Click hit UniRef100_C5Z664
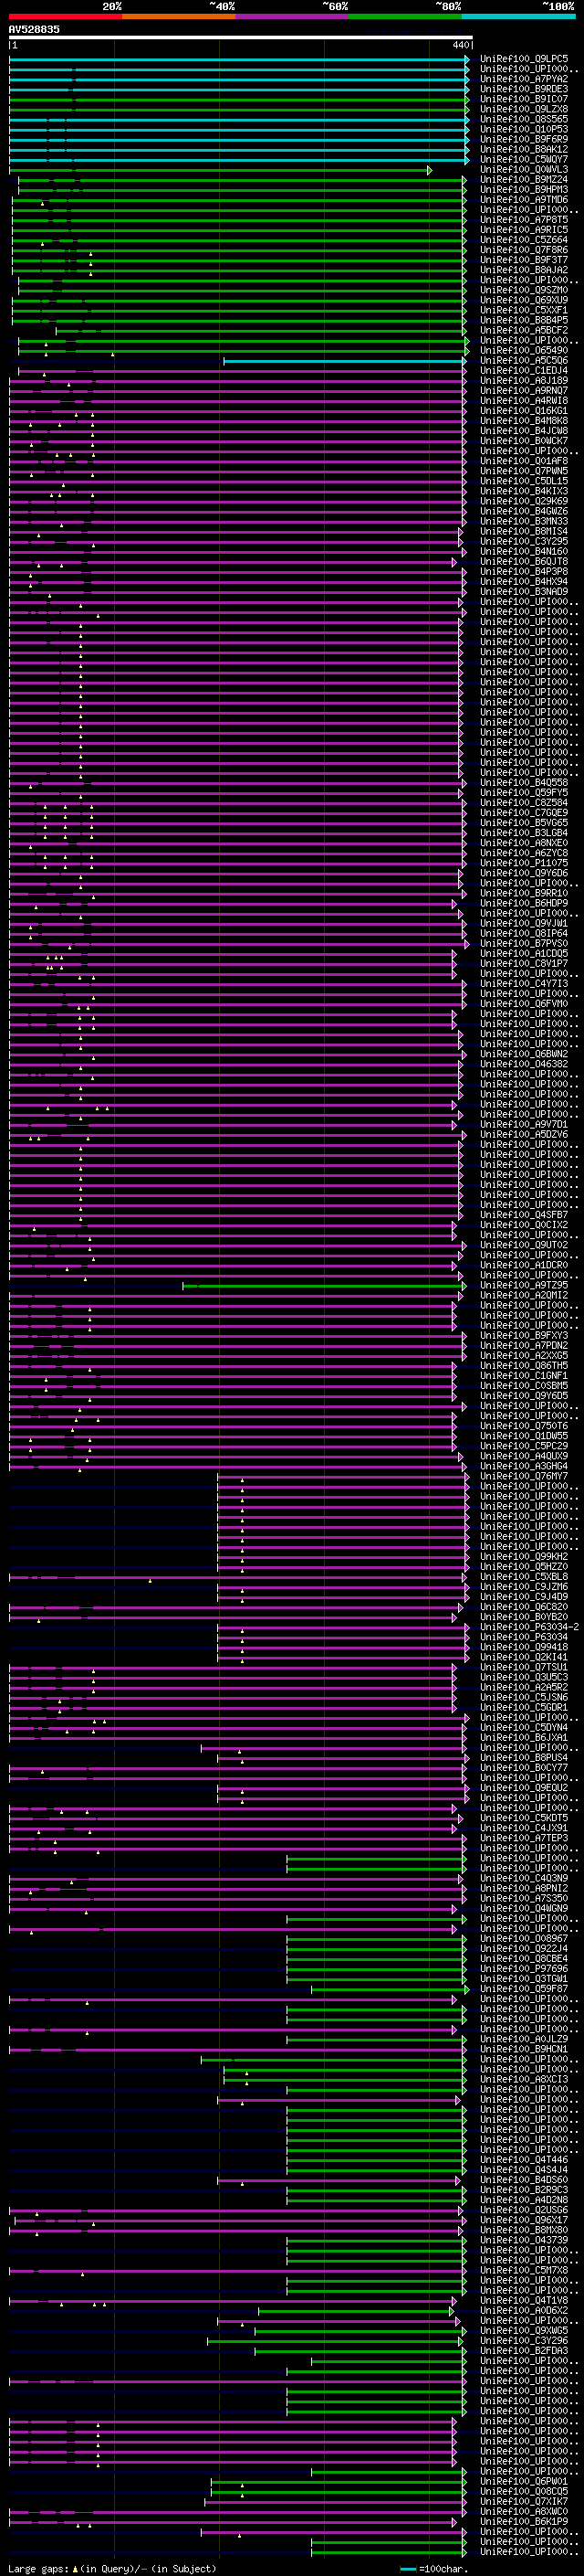 [524, 240]
